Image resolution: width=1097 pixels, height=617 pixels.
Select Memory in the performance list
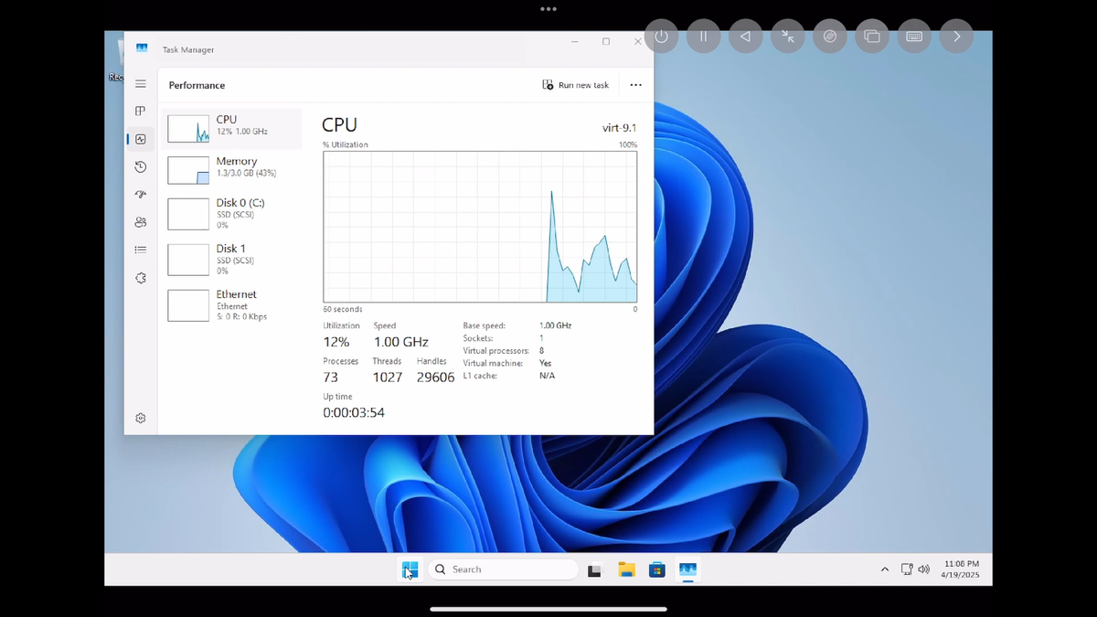coord(231,169)
